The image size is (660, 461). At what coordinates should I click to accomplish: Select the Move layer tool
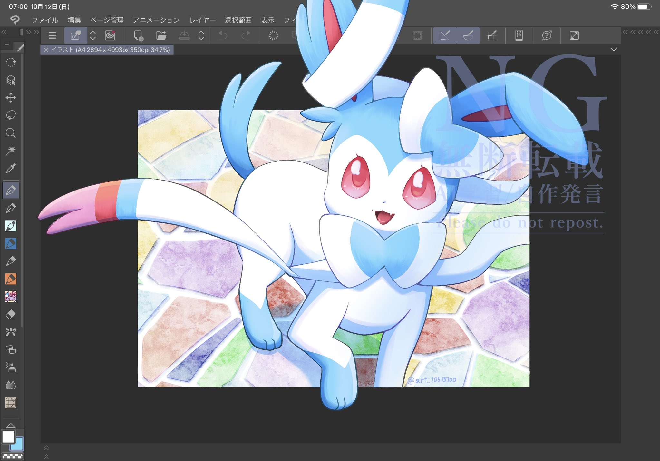click(x=11, y=98)
